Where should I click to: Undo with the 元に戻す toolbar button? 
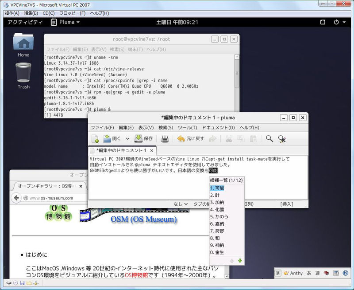pos(191,138)
